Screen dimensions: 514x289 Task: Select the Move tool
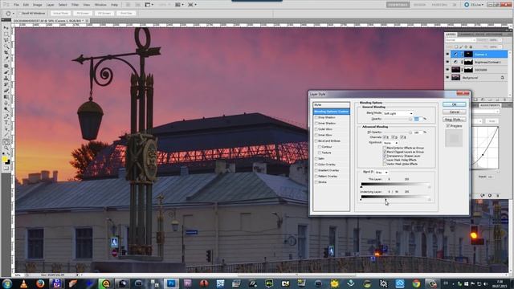pos(6,28)
